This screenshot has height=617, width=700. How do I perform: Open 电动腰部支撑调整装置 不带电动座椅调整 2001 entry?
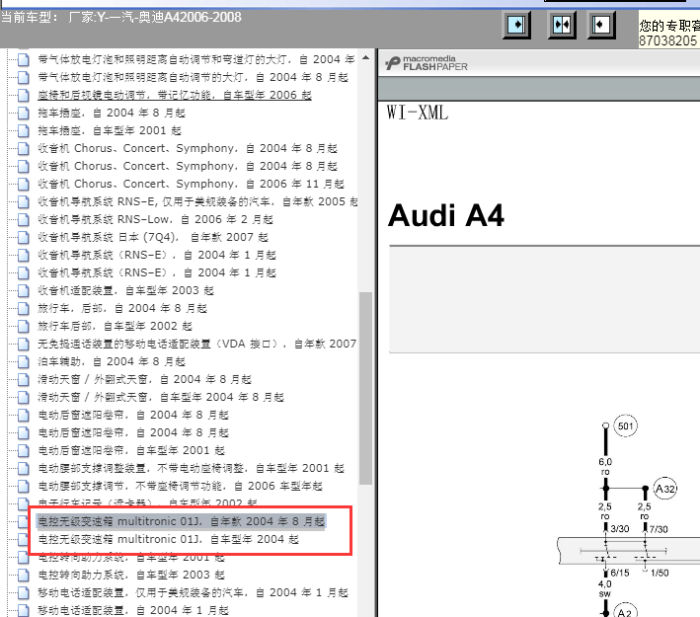(x=192, y=468)
